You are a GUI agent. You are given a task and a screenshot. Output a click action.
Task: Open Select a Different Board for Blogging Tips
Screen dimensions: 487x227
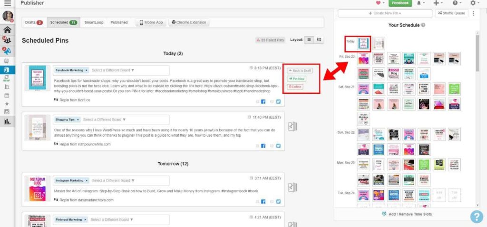coord(104,120)
